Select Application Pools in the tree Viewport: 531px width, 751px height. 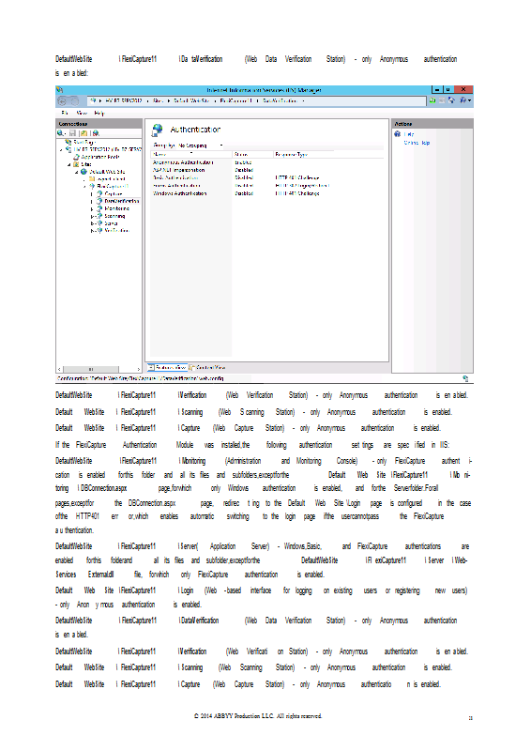(100, 157)
